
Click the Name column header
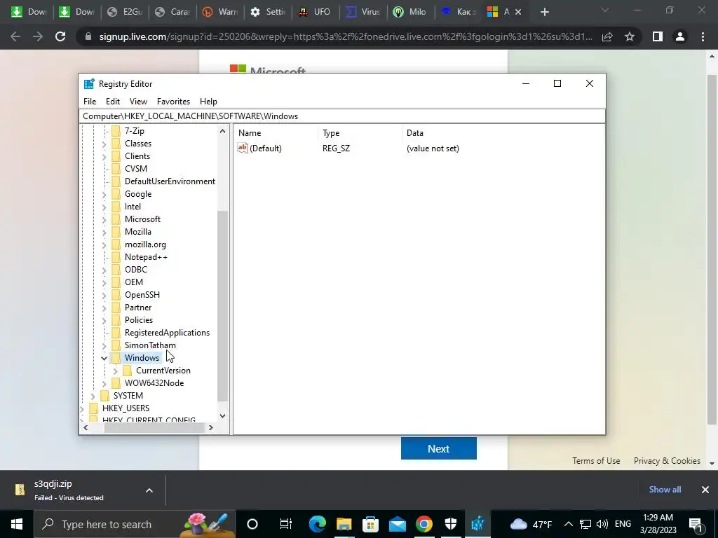click(276, 133)
